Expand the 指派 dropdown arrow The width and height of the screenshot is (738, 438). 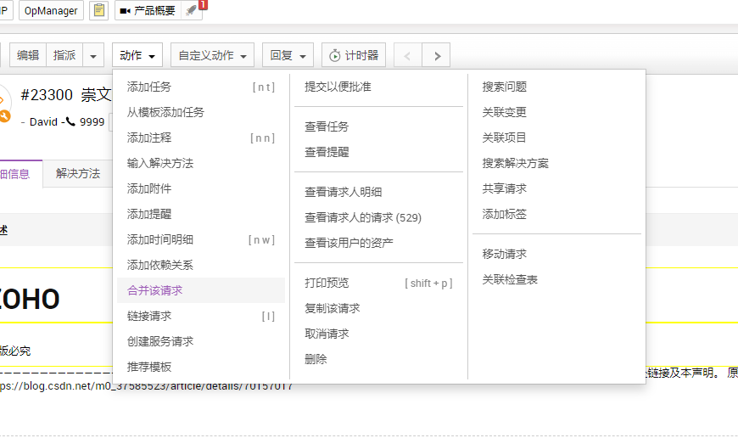pos(93,56)
